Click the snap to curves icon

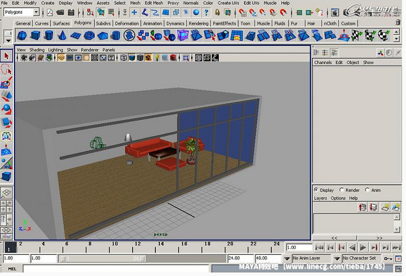click(253, 12)
